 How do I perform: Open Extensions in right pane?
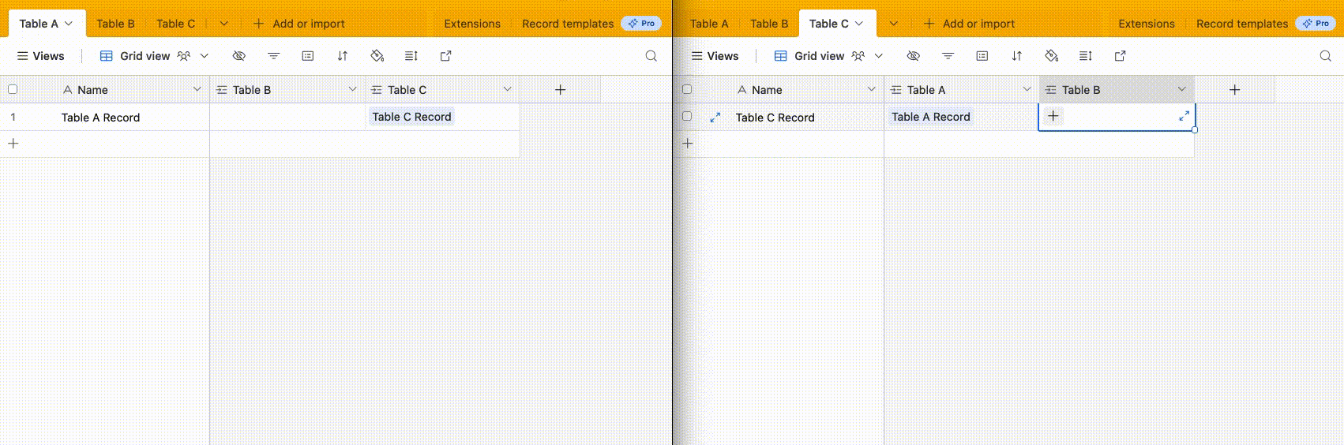[x=1147, y=24]
